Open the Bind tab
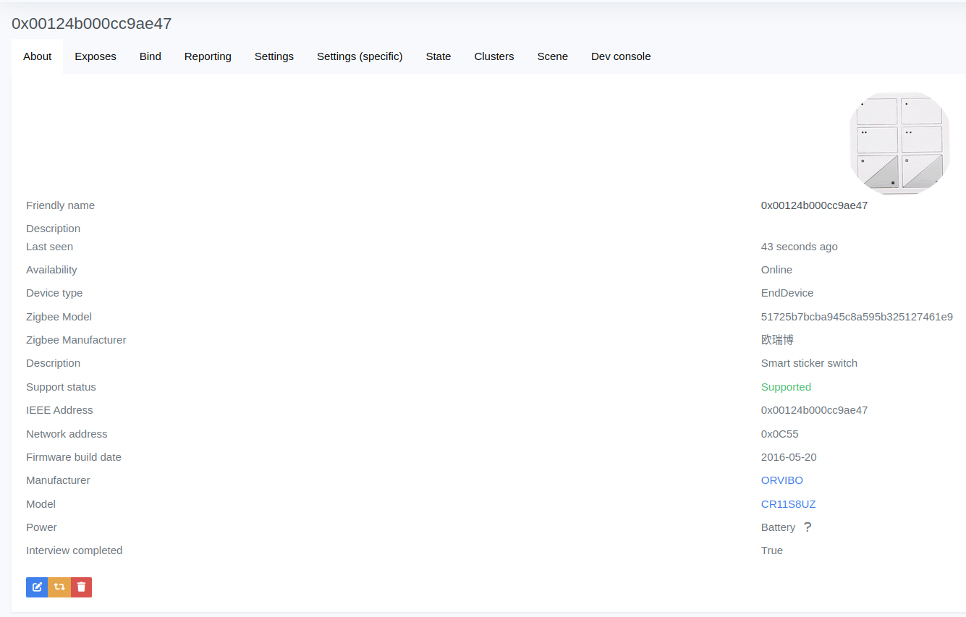Image resolution: width=966 pixels, height=617 pixels. tap(150, 56)
